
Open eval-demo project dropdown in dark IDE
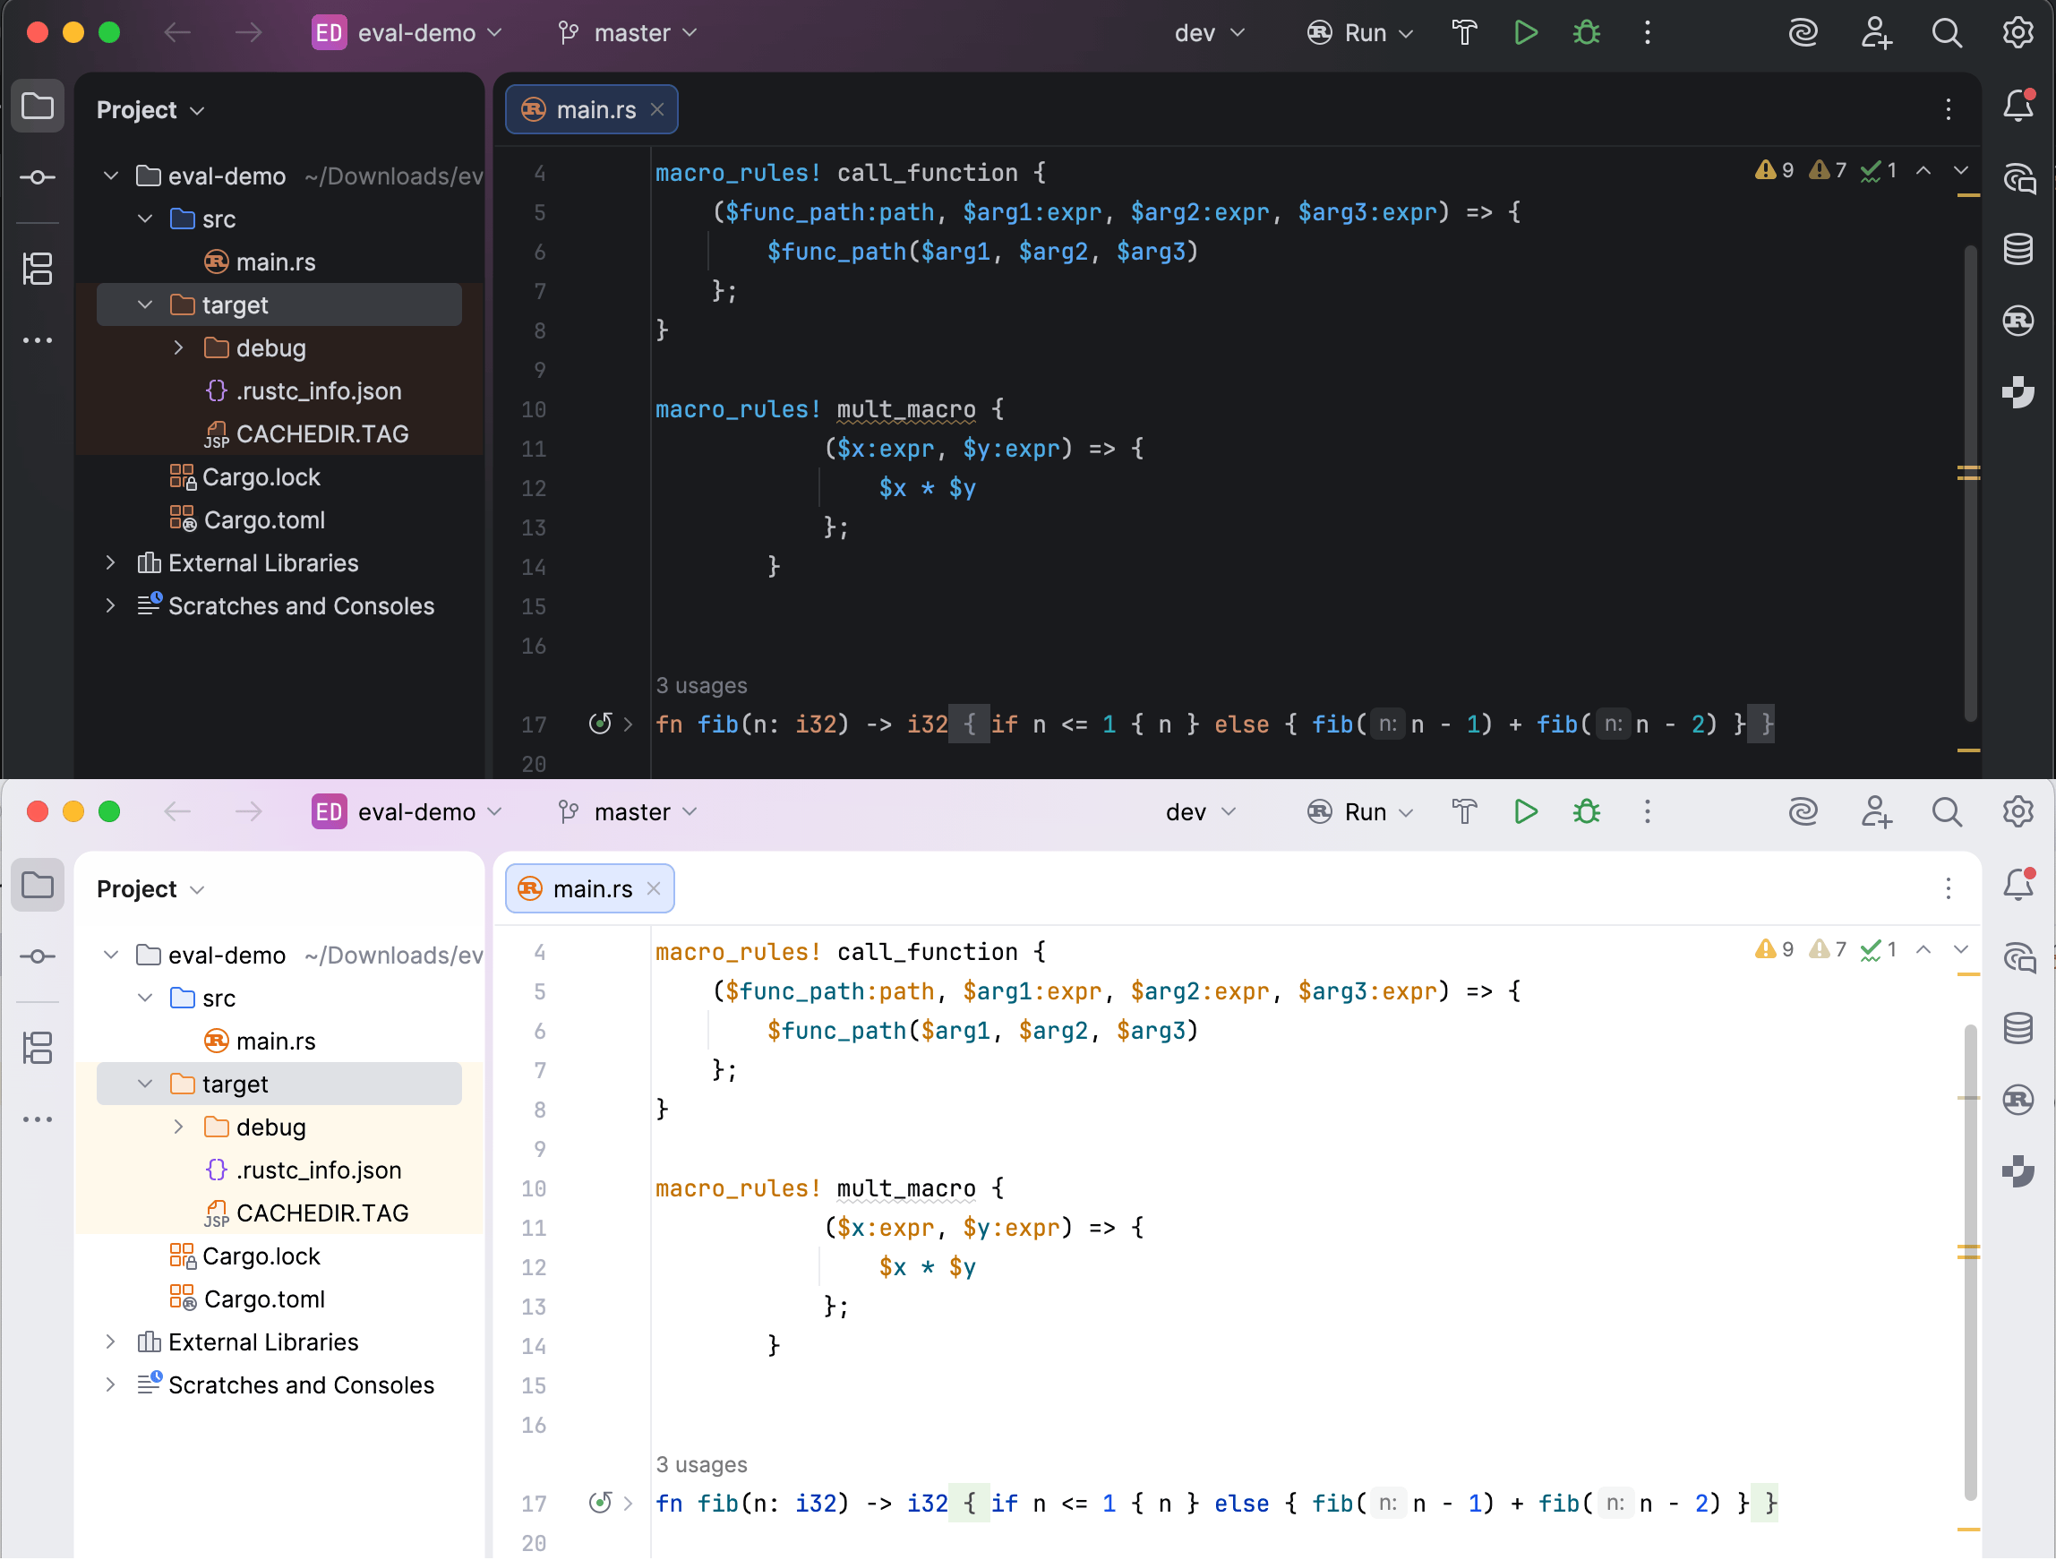pos(409,32)
